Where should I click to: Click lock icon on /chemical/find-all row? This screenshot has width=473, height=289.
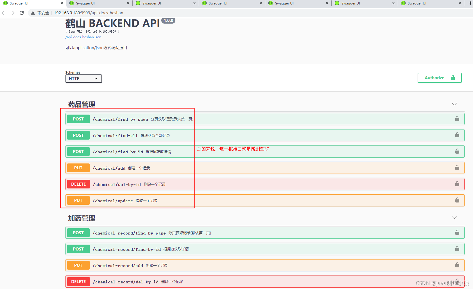[457, 135]
